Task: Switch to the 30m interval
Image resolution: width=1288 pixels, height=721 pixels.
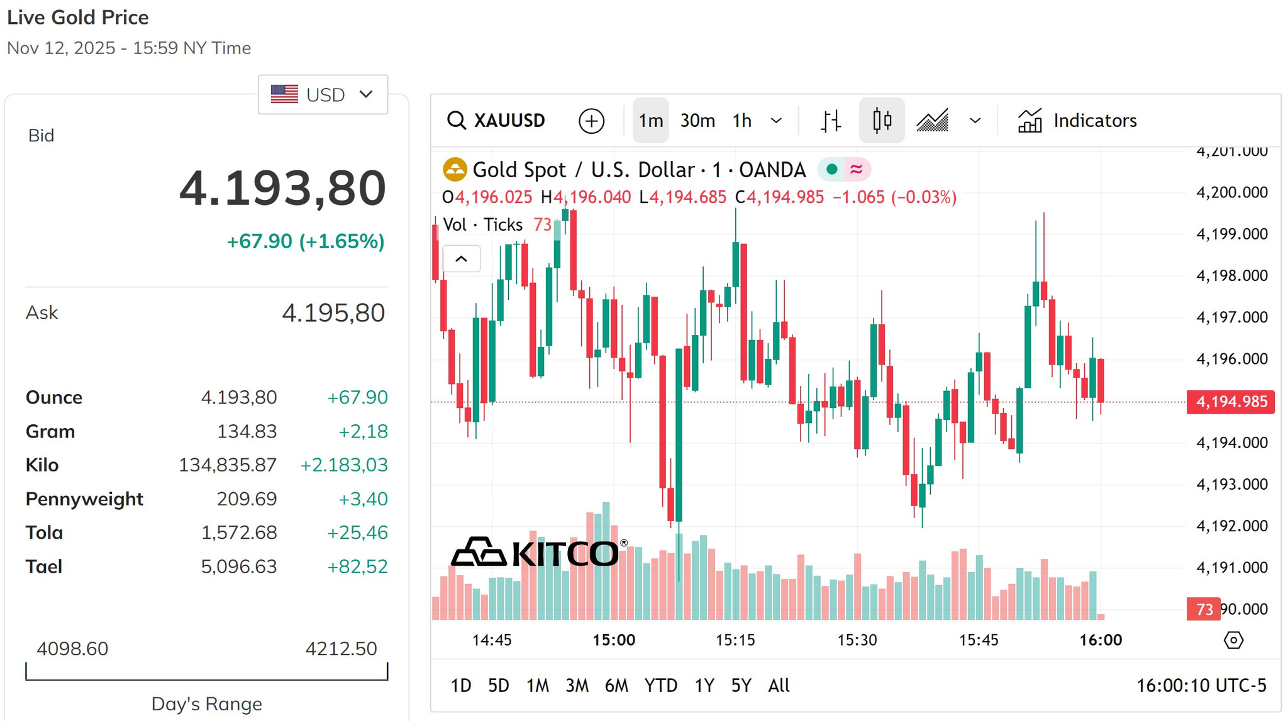Action: tap(697, 120)
